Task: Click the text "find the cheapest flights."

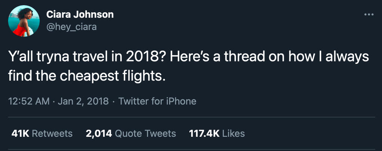Action: 87,76
